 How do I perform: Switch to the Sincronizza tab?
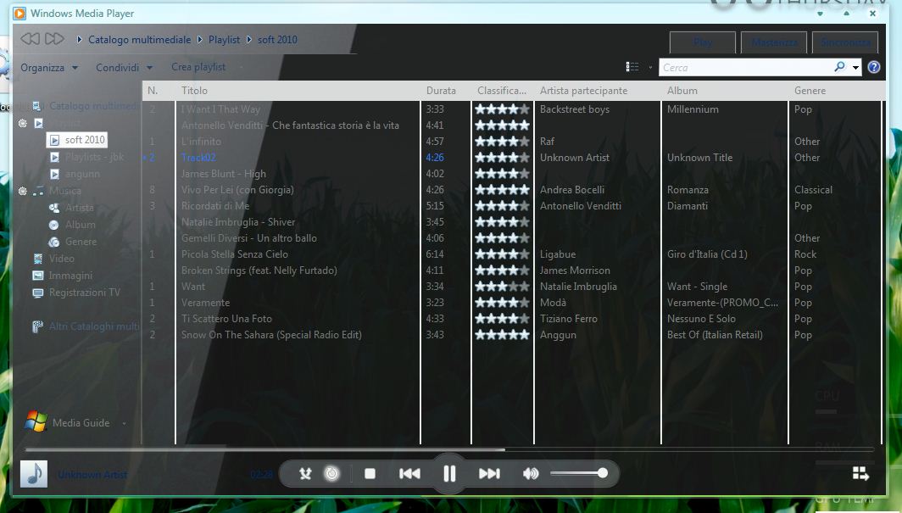845,42
